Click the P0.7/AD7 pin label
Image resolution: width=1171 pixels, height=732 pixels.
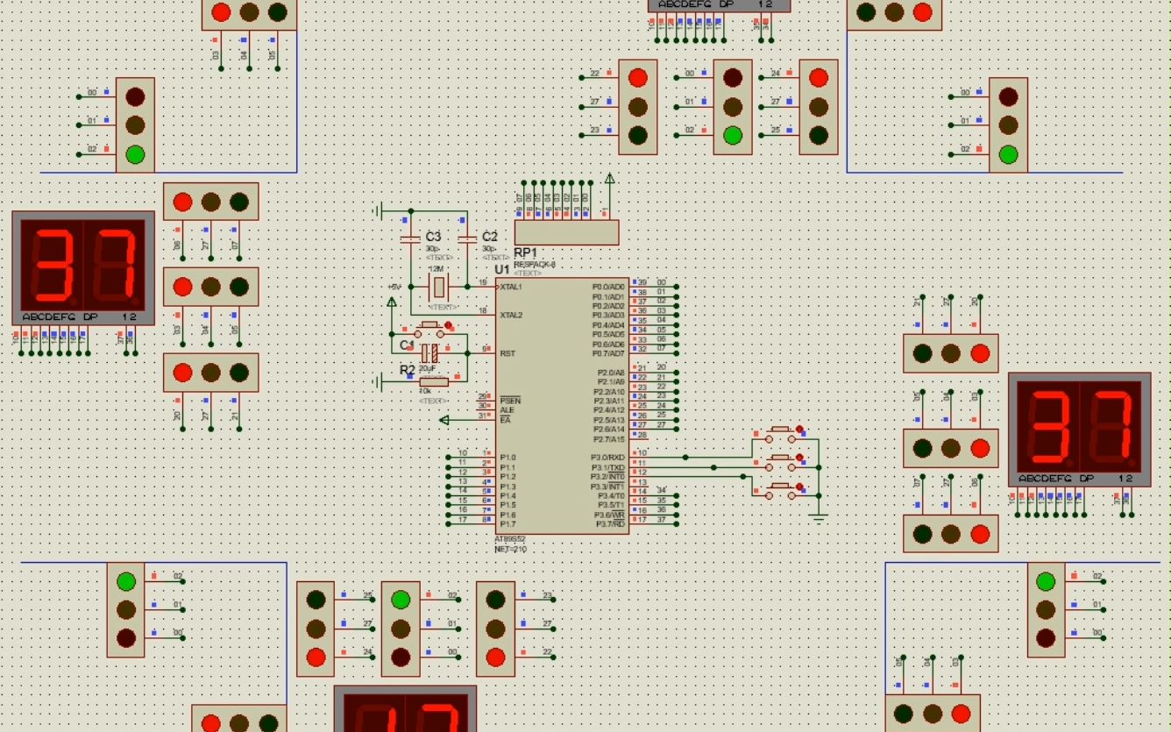[x=608, y=353]
